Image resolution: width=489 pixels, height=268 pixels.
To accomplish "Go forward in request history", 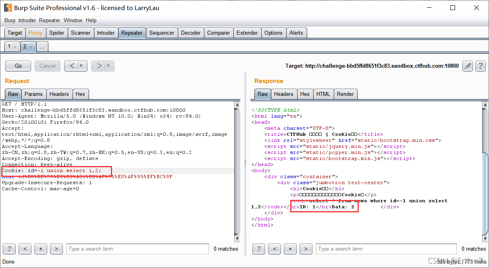I will [99, 66].
